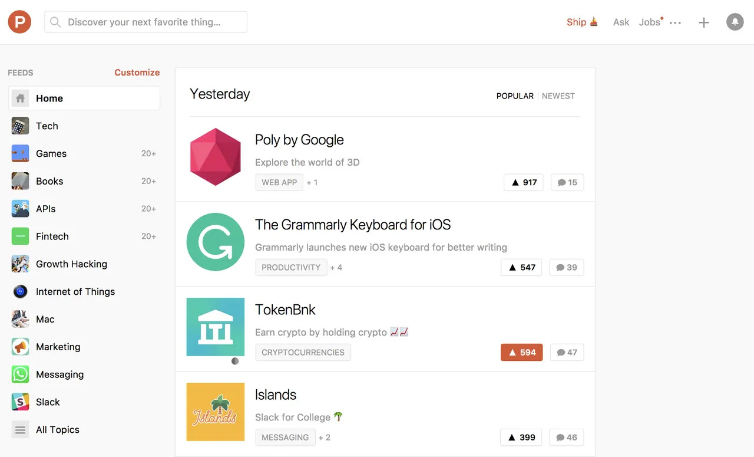Click the search field to discover products
754x457 pixels.
coord(145,22)
